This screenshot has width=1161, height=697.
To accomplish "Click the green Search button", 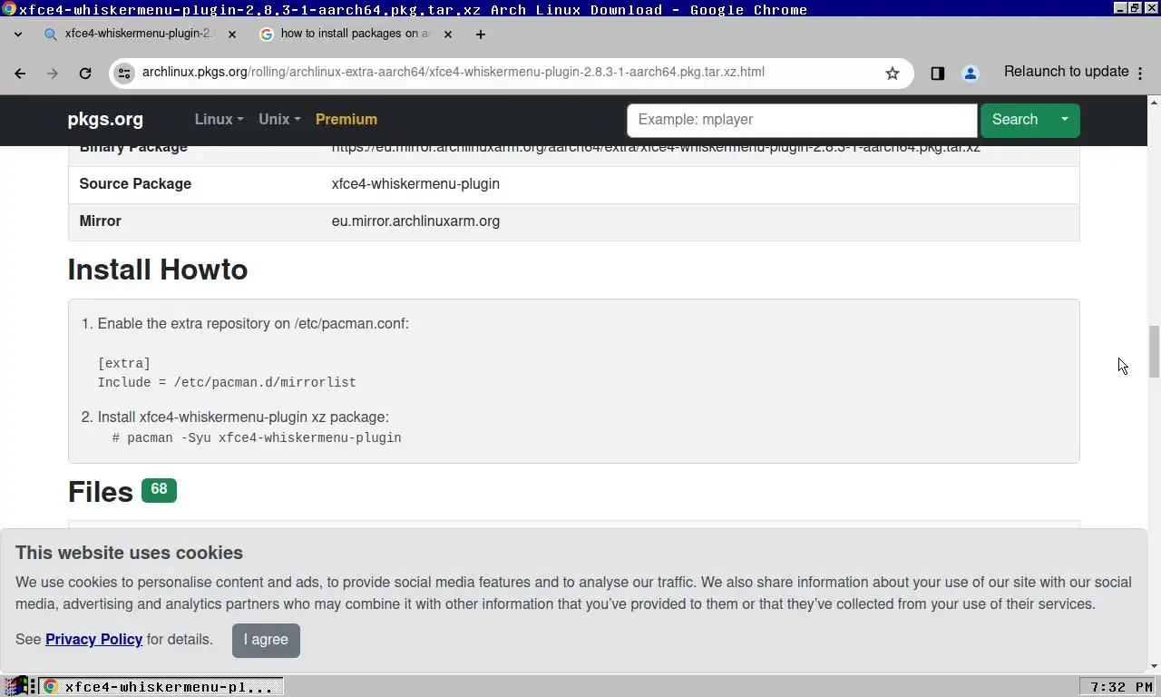I will pos(1014,120).
